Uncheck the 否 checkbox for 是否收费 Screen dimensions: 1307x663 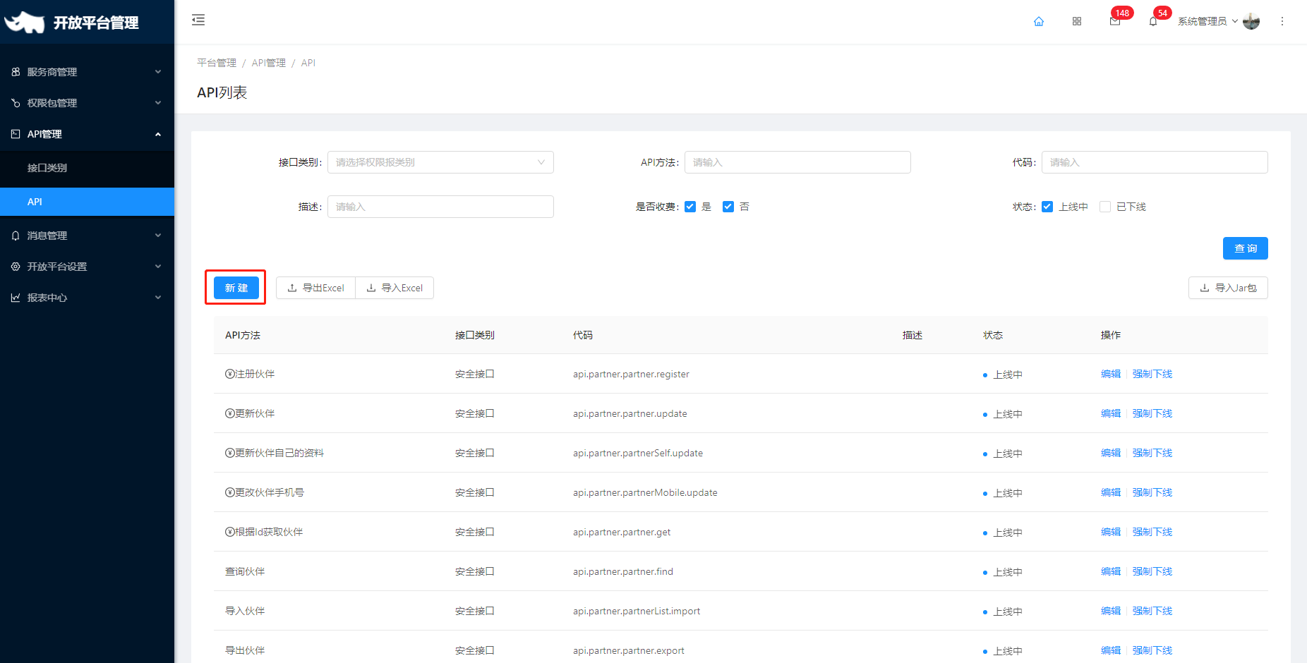728,207
